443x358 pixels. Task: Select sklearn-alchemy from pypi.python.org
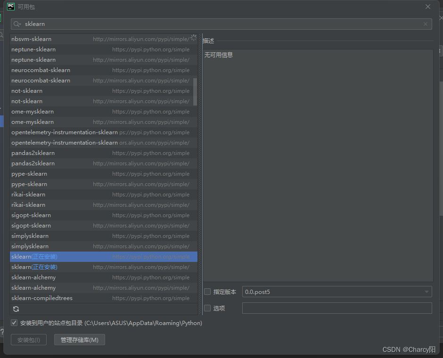(x=103, y=277)
